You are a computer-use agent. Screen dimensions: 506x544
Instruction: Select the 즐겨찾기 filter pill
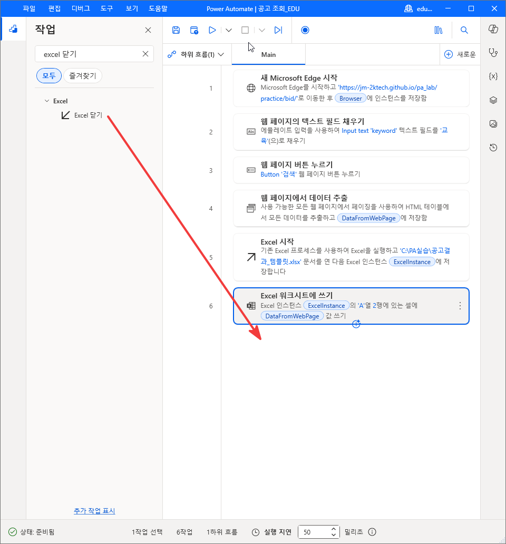(x=83, y=75)
